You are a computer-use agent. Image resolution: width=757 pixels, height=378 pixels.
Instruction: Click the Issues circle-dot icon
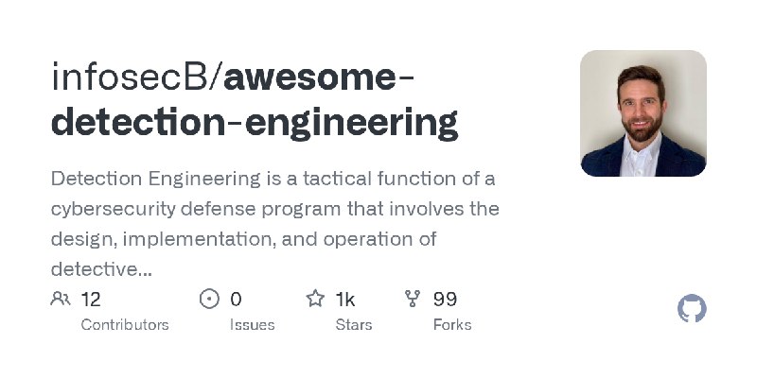point(209,299)
